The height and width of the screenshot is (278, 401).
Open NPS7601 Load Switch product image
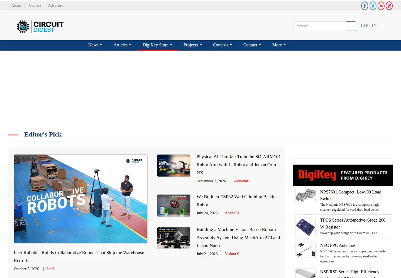click(x=305, y=195)
